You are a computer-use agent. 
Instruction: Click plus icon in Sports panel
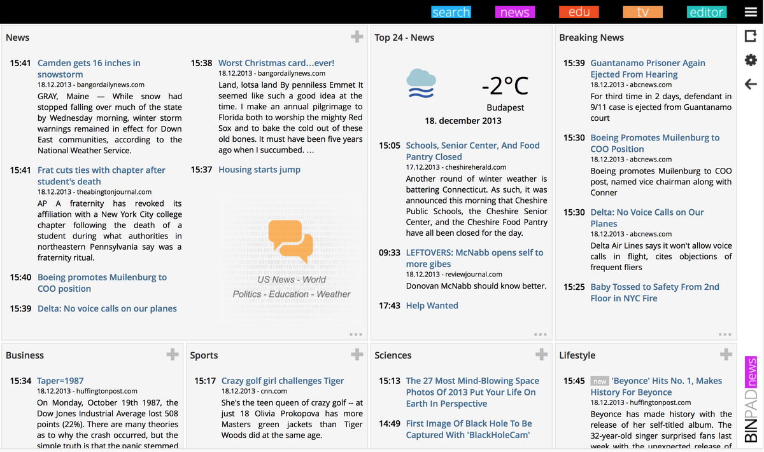[x=357, y=354]
